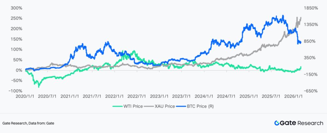Click the -650% right axis label

point(311,91)
